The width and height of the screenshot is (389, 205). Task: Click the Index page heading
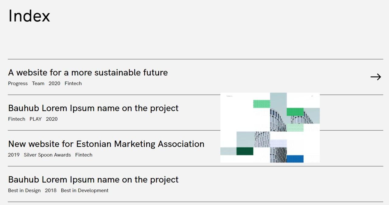click(29, 16)
